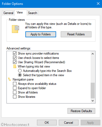Switch to the General tab
Viewport: 102px width, 127px height.
point(8,13)
